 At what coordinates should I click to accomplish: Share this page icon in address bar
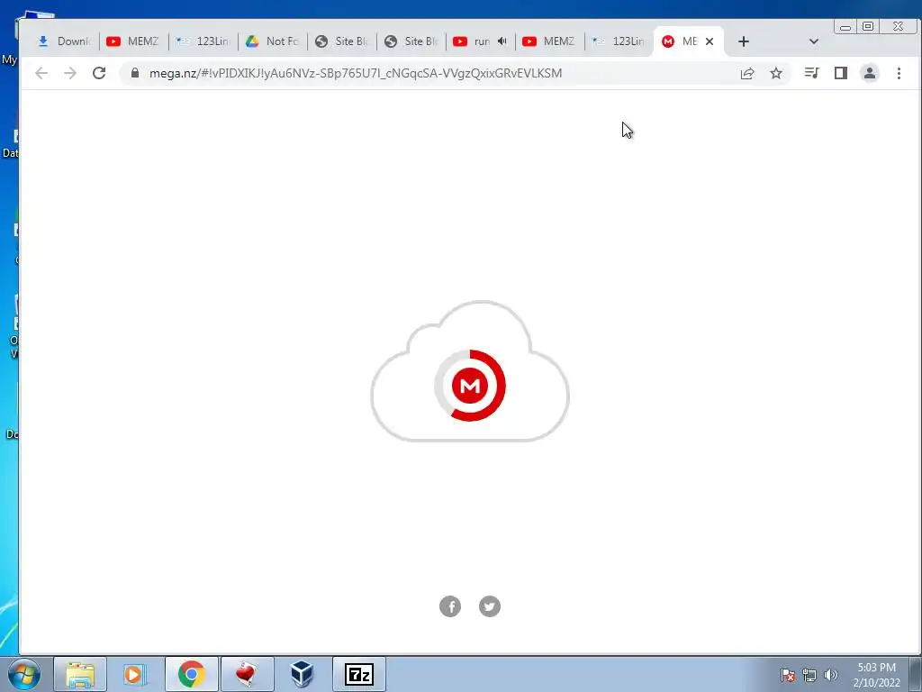[747, 73]
